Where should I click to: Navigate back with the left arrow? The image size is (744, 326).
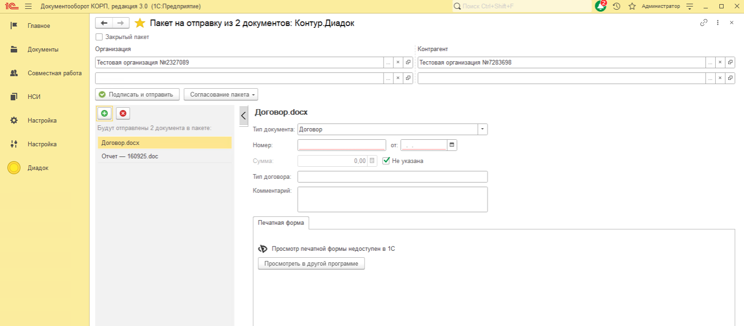coord(104,23)
